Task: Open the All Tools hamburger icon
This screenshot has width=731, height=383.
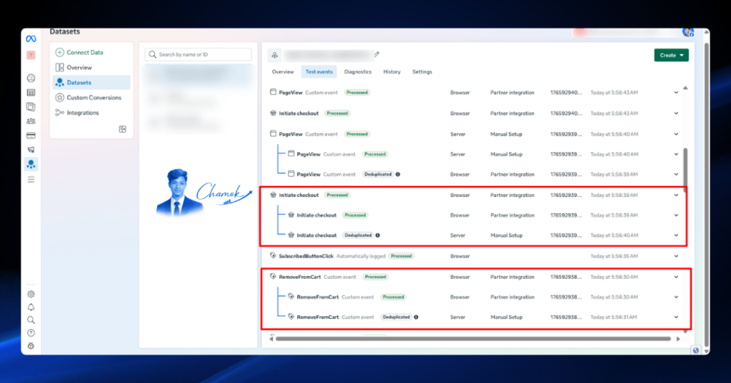Action: (x=31, y=180)
